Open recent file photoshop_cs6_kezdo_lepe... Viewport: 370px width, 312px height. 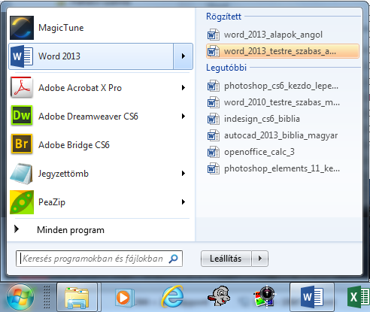[283, 86]
